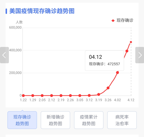This screenshot has height=137, width=144.
Task: Select the 1.29 data point on the baseline
Action: [33, 96]
